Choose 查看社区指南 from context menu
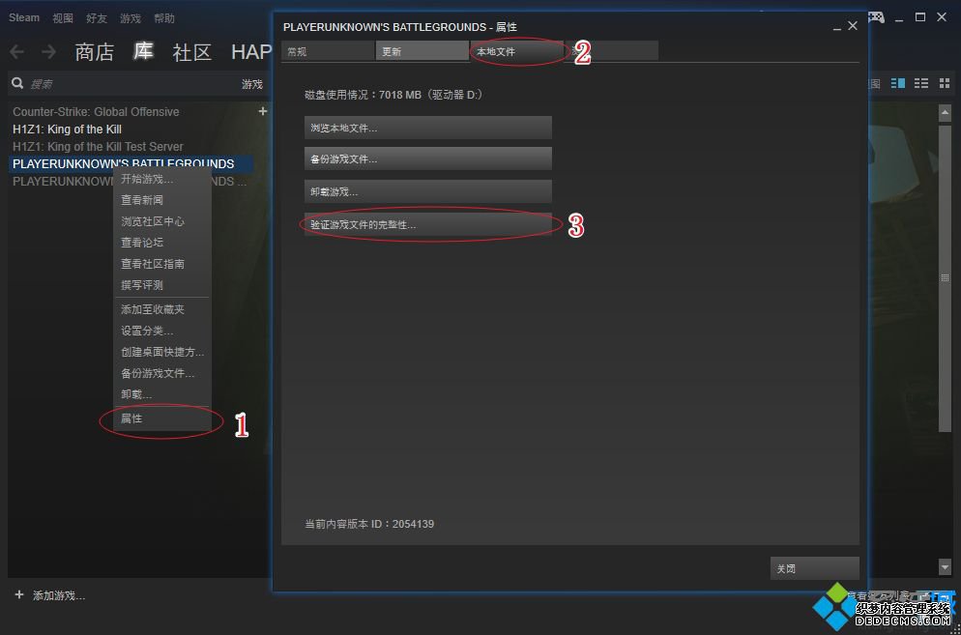This screenshot has width=961, height=635. (162, 264)
